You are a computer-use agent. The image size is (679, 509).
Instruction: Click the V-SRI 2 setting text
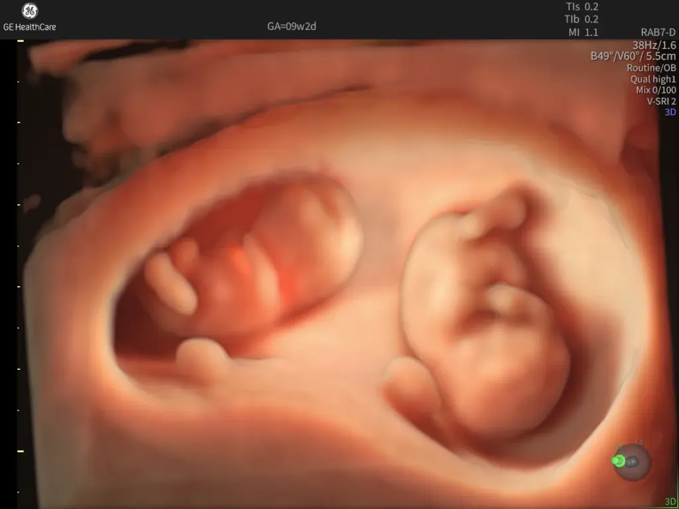click(x=661, y=101)
